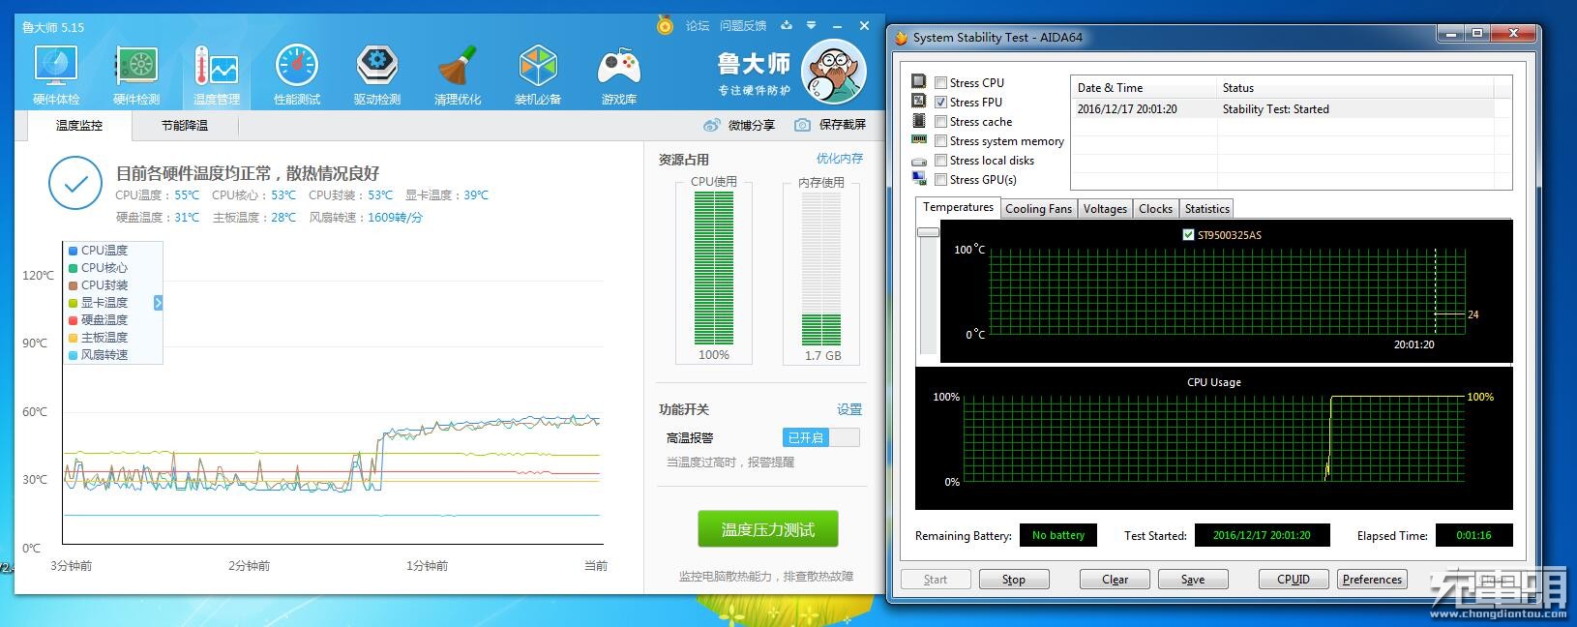1577x627 pixels.
Task: Open the Ludashi title bar dropdown menu
Action: 811,25
